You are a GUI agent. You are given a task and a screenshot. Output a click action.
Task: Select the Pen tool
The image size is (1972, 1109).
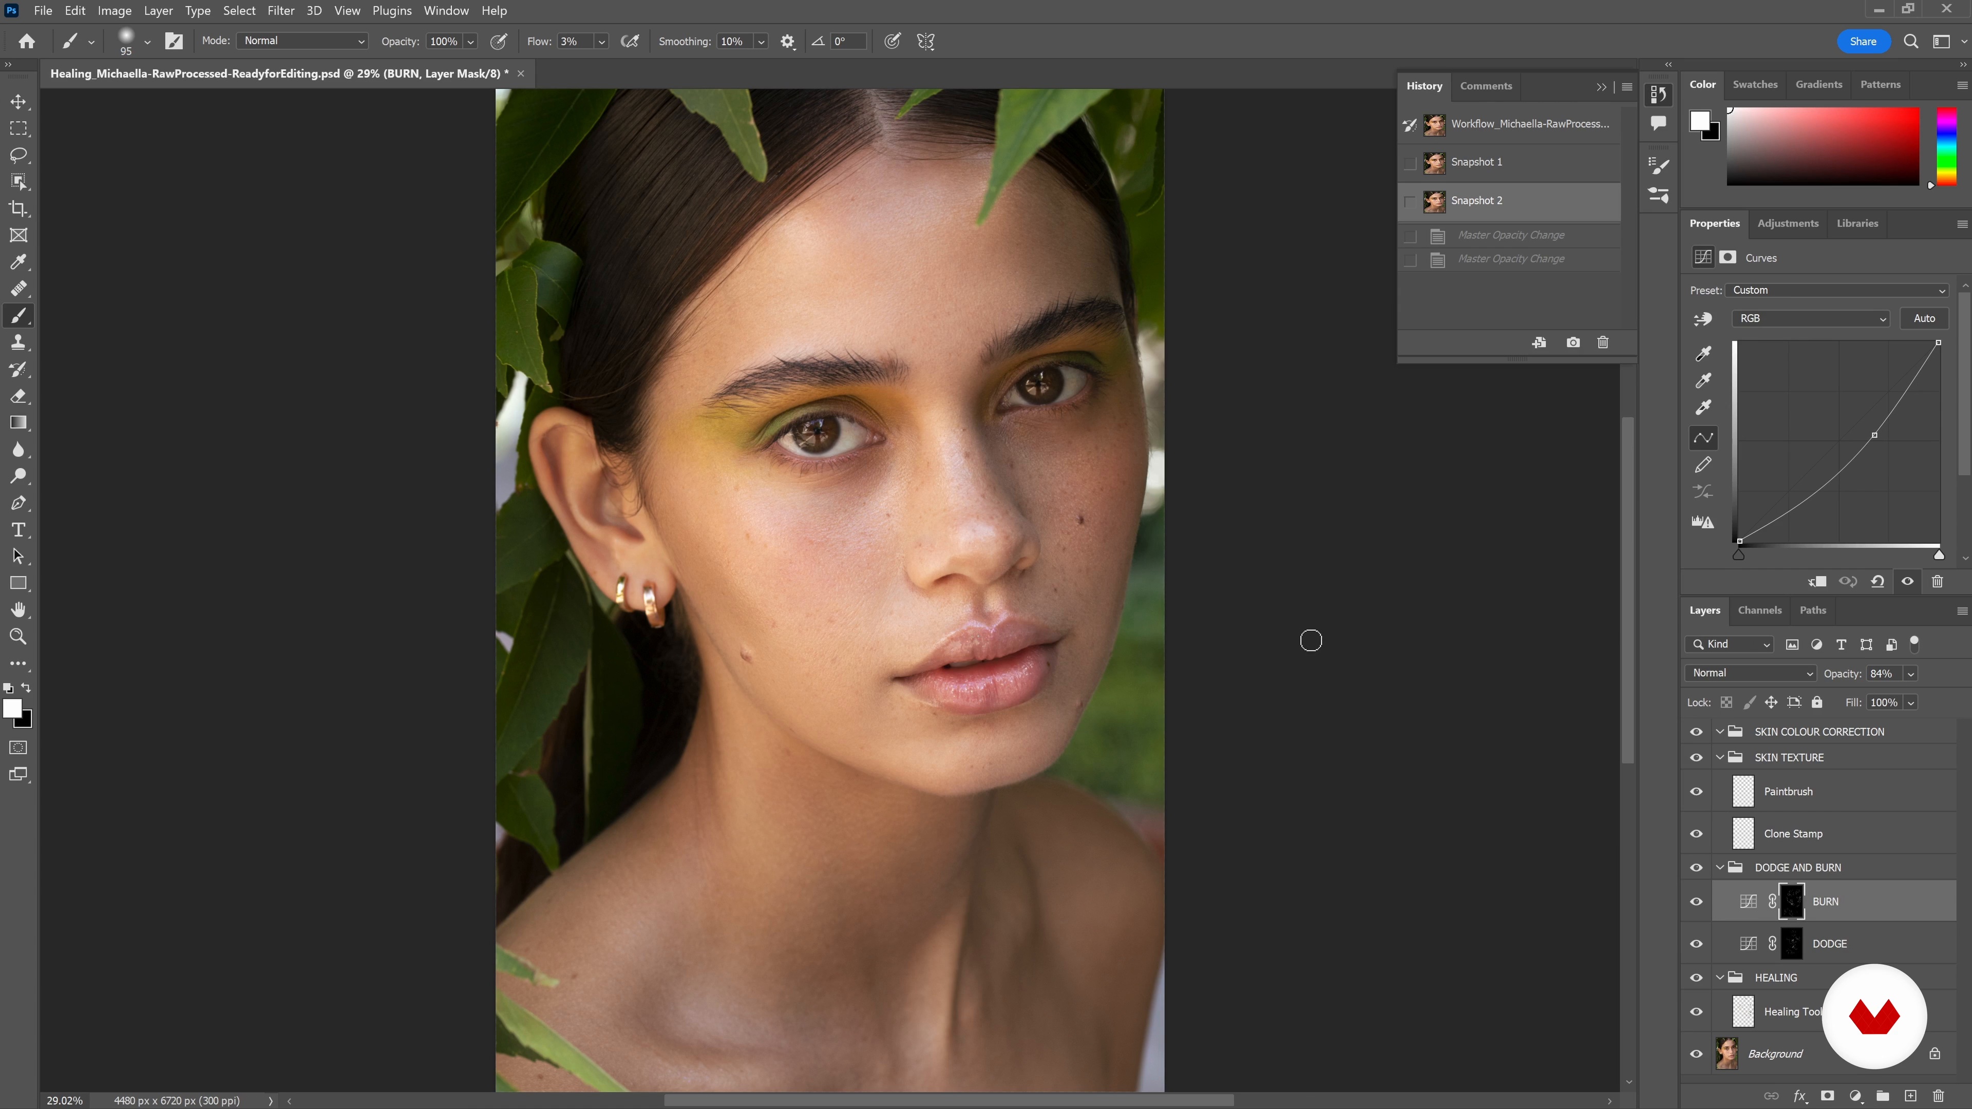(x=18, y=503)
